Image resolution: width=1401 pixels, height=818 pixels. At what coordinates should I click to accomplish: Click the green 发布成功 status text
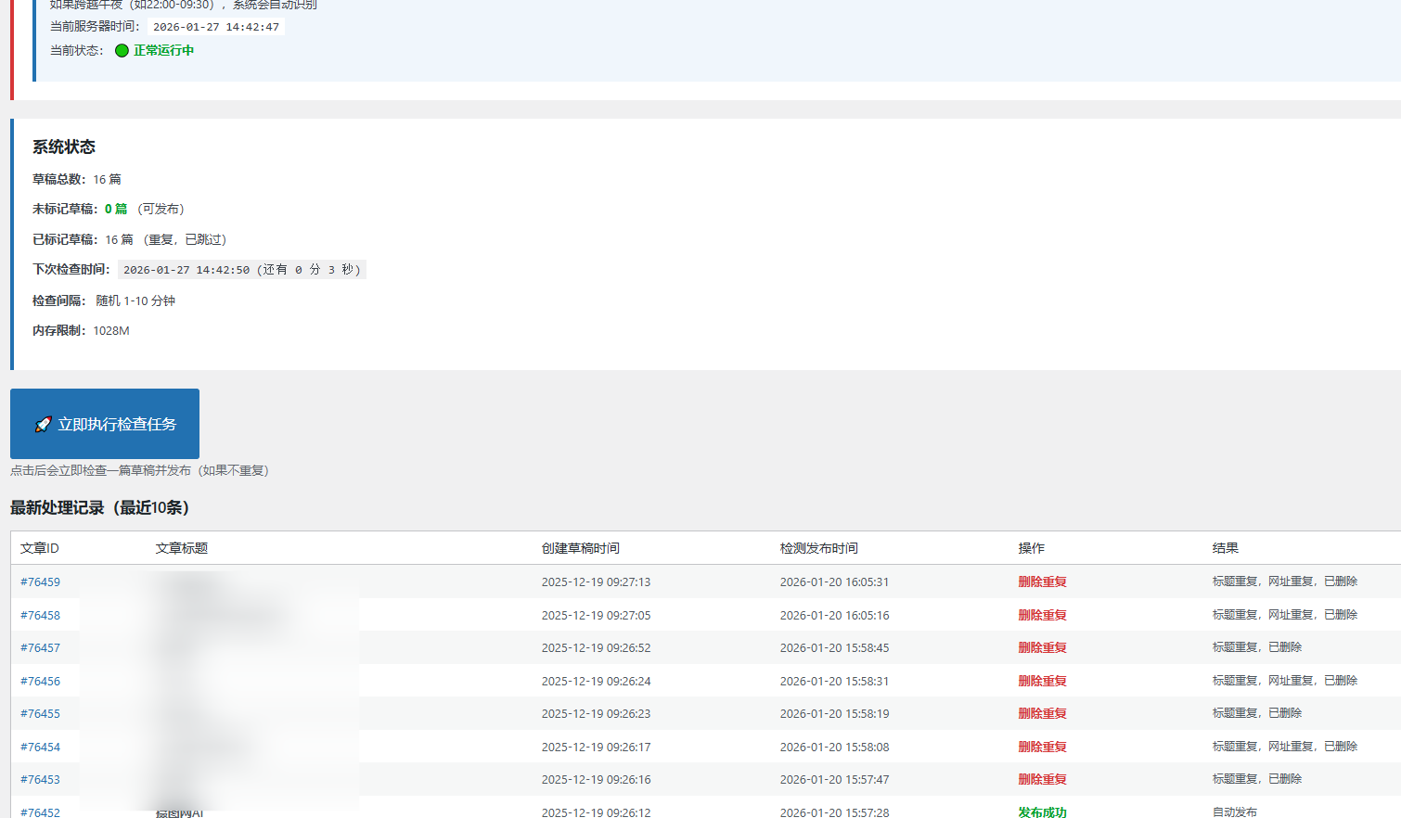[x=1042, y=812]
